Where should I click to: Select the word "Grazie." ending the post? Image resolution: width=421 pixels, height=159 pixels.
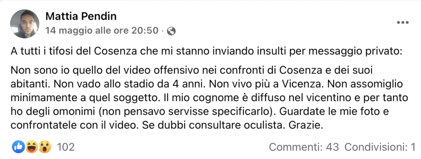click(x=305, y=125)
